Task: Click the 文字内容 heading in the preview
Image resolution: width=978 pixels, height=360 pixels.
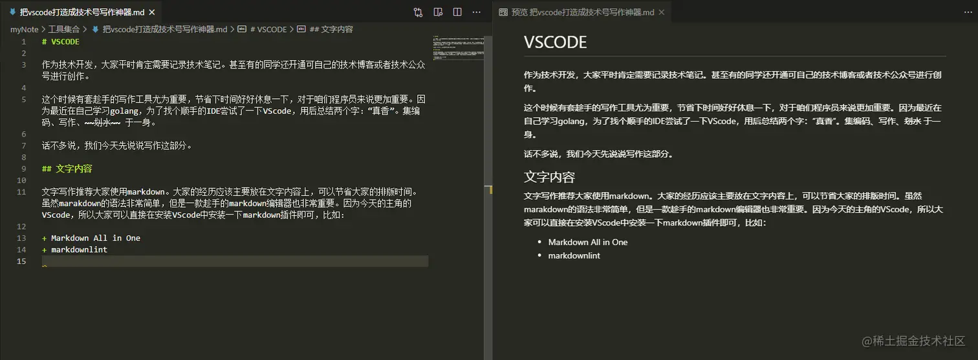Action: point(549,176)
